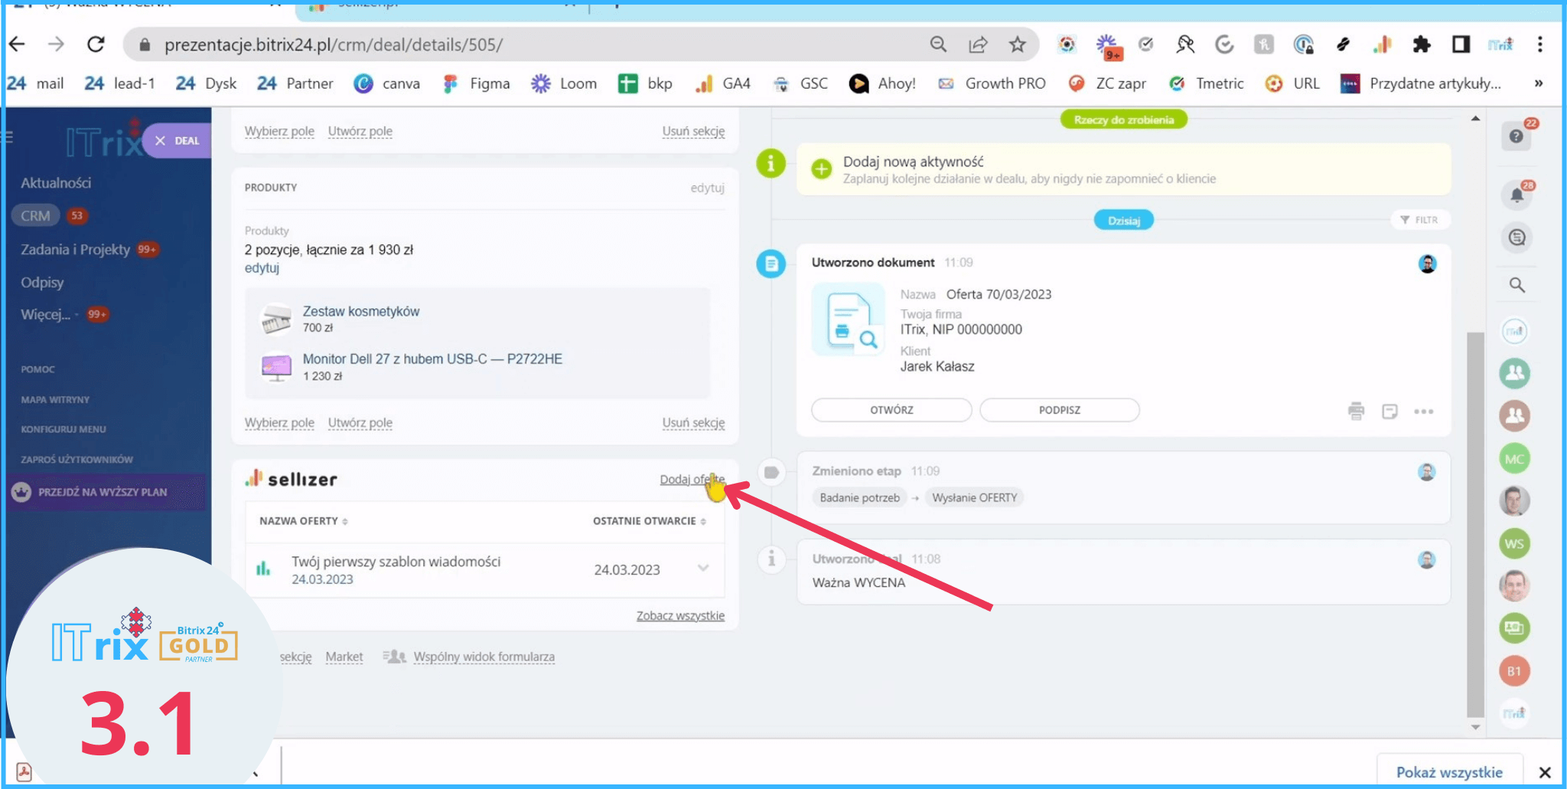This screenshot has width=1567, height=789.
Task: Open browser extensions puzzle icon
Action: pyautogui.click(x=1421, y=45)
